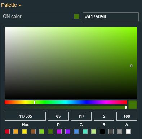This screenshot has width=142, height=139.
Task: Click the alpha opacity slider handle
Action: [x=126, y=107]
